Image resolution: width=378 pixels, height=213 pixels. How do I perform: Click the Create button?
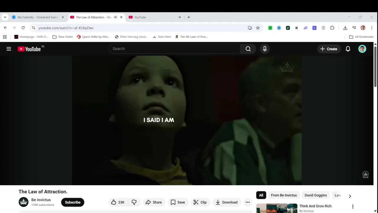(329, 49)
